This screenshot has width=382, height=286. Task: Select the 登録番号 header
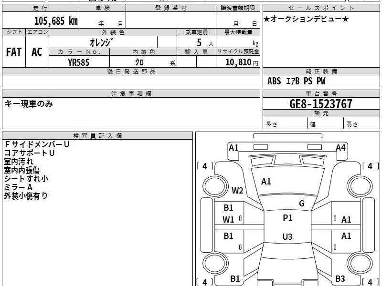coord(171,8)
